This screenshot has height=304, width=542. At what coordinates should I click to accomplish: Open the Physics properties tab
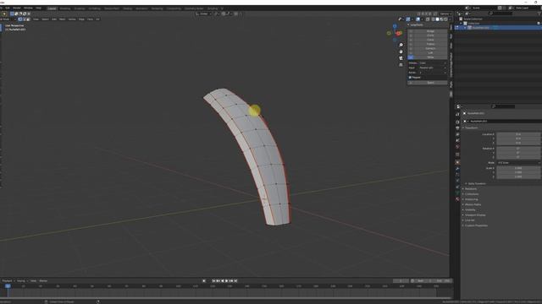click(x=457, y=181)
